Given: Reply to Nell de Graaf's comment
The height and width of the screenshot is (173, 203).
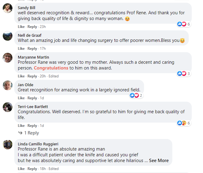Looking at the screenshot, I should pyautogui.click(x=32, y=49).
